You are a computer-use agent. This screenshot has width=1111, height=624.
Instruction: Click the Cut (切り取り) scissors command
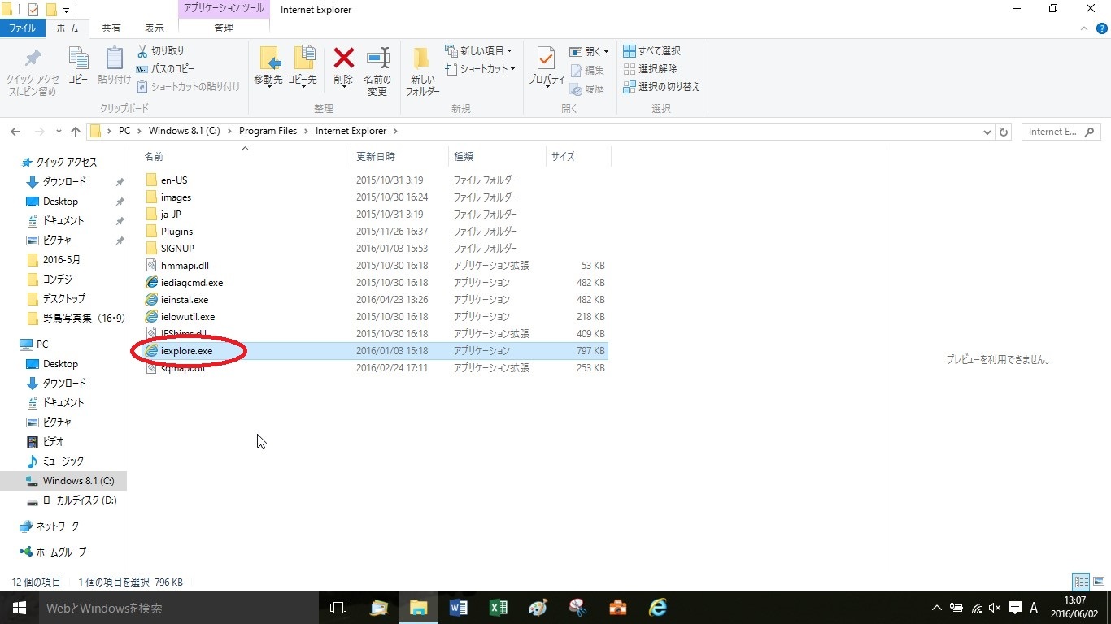(161, 50)
